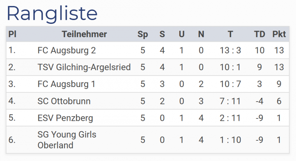Click the T goals column header

click(x=230, y=34)
